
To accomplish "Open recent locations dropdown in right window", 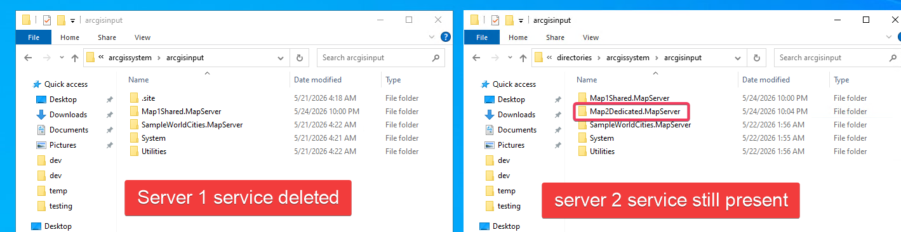I will pyautogui.click(x=510, y=58).
